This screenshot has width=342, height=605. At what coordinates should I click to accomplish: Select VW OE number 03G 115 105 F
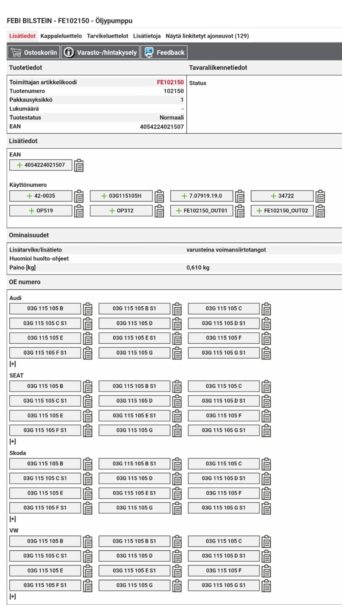[x=224, y=571]
